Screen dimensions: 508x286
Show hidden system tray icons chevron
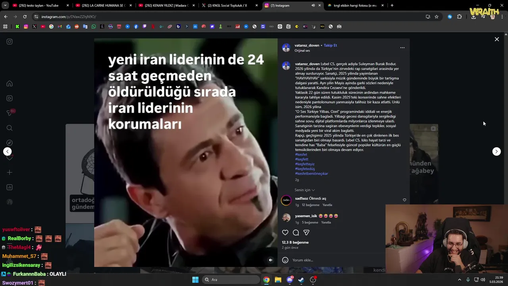coord(460,280)
